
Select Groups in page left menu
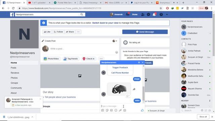[14, 83]
